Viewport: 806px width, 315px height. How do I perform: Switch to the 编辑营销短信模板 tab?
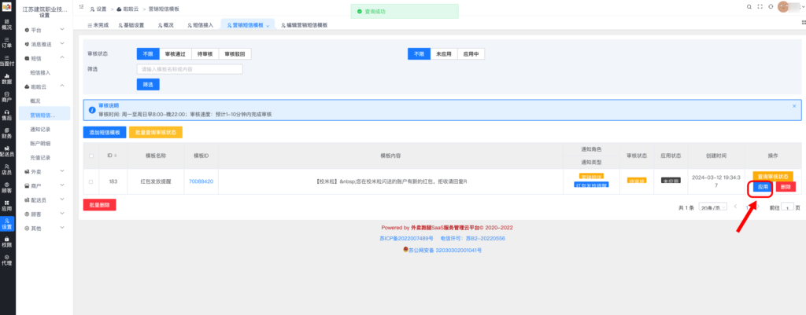pos(304,24)
